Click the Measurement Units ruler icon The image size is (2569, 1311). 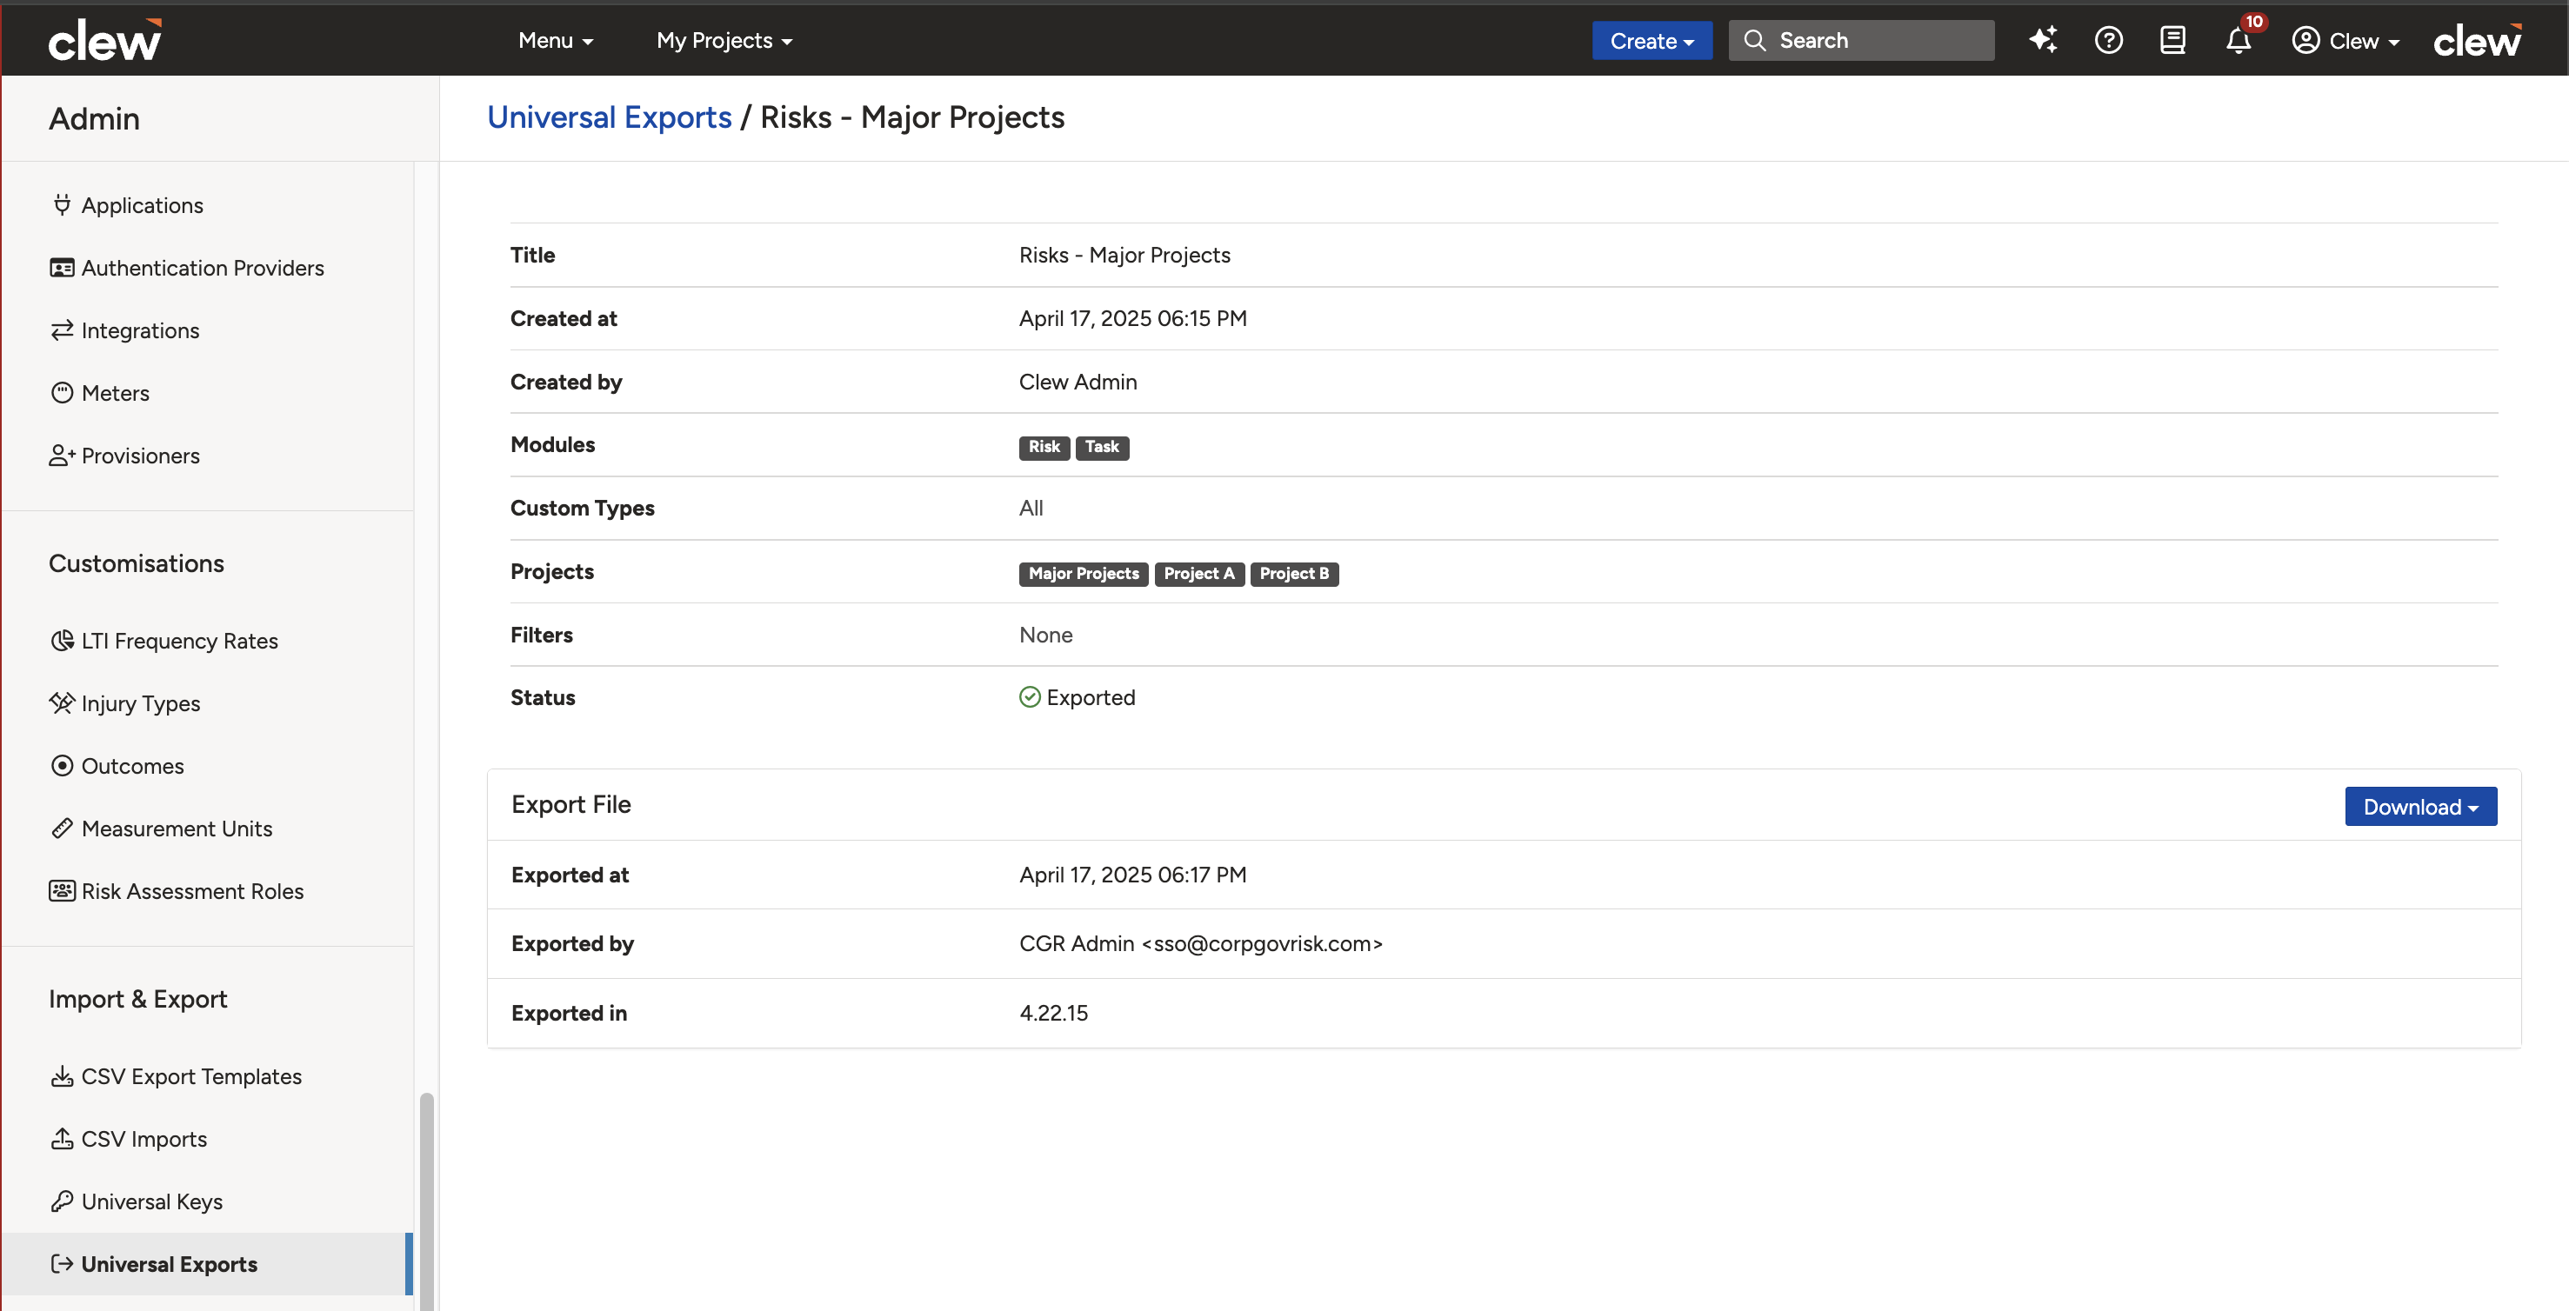pos(62,829)
